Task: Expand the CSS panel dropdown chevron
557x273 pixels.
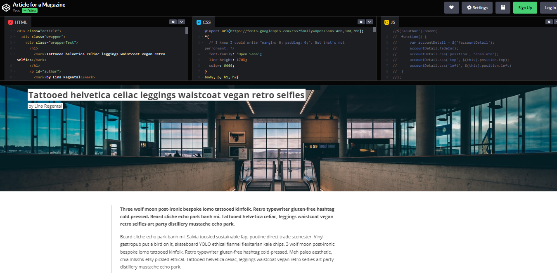Action: pyautogui.click(x=370, y=22)
